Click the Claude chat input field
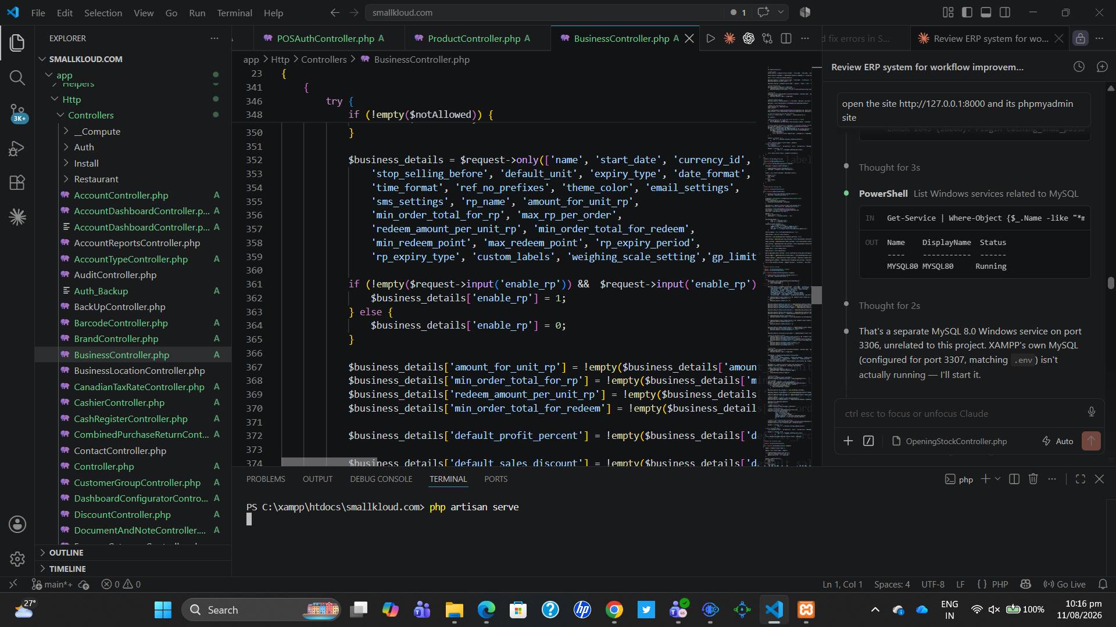1116x627 pixels. click(x=962, y=413)
